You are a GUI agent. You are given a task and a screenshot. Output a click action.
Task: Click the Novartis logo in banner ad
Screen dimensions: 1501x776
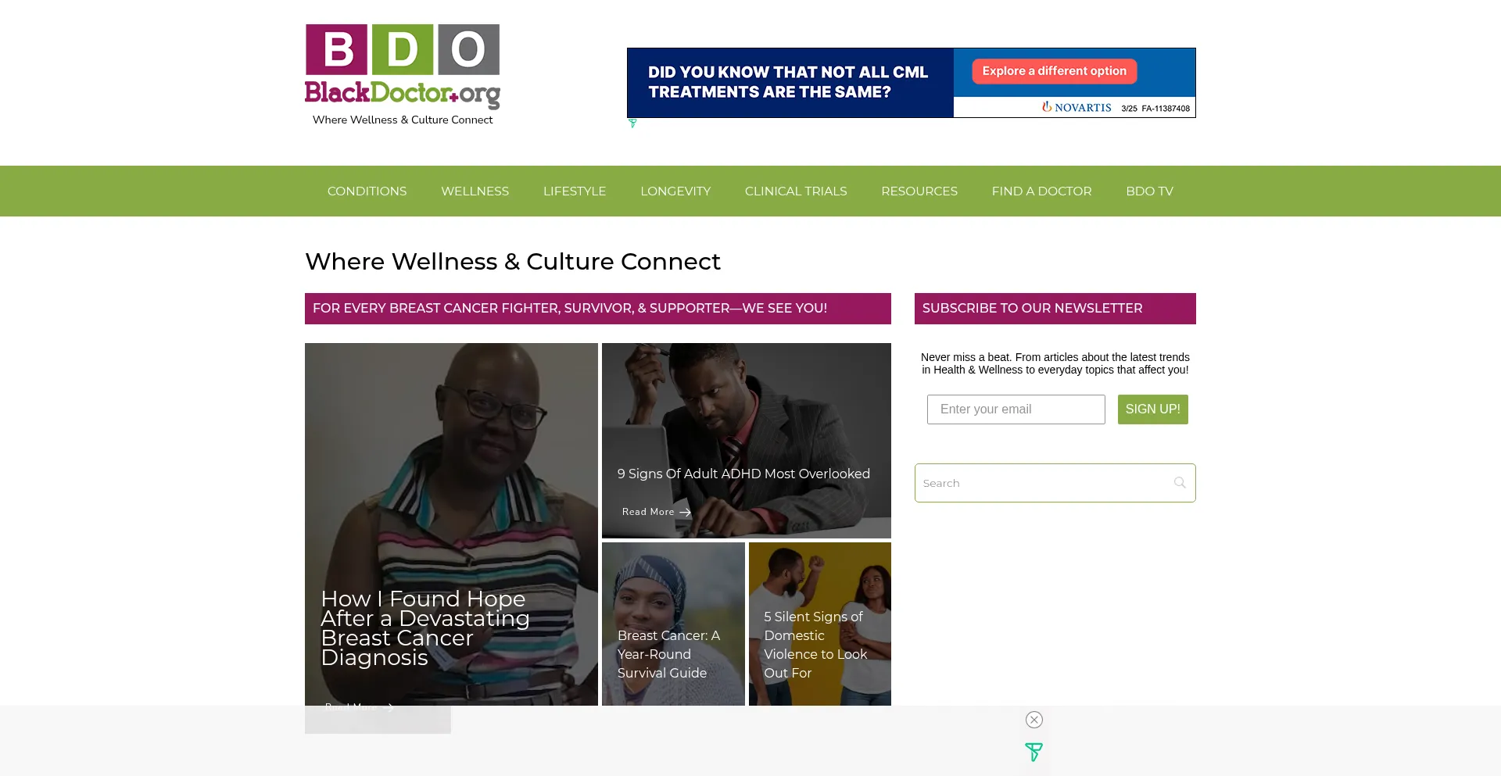tap(1076, 107)
